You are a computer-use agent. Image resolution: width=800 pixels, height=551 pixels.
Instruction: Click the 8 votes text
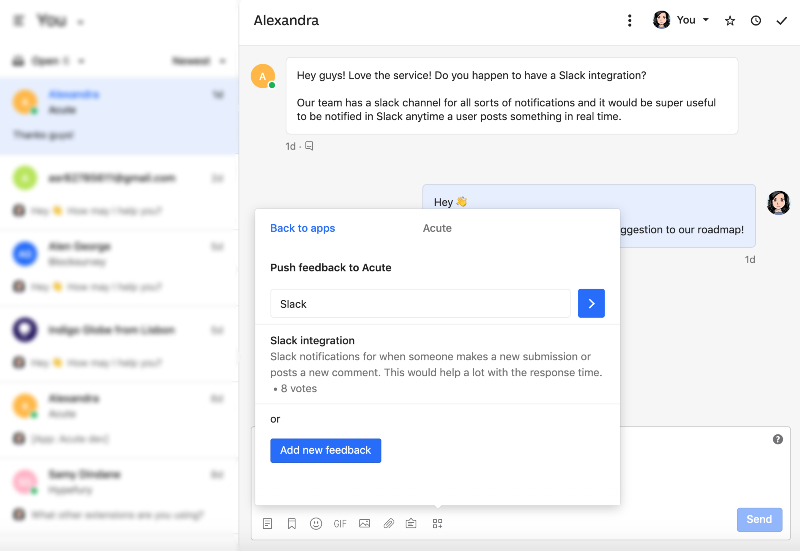299,388
